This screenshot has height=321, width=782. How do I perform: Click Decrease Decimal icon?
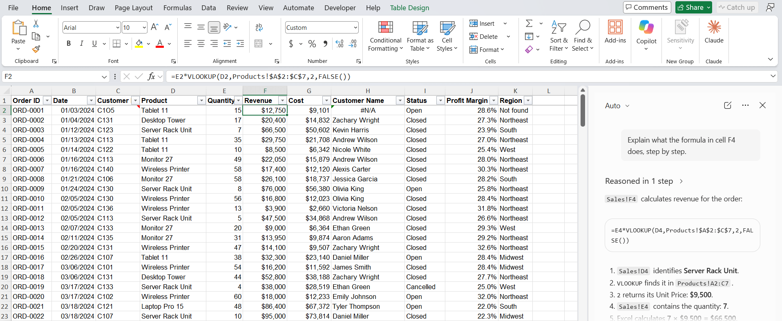[353, 44]
